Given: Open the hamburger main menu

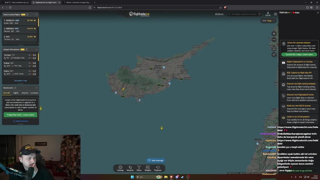Looking at the screenshot, I should point(275,14).
